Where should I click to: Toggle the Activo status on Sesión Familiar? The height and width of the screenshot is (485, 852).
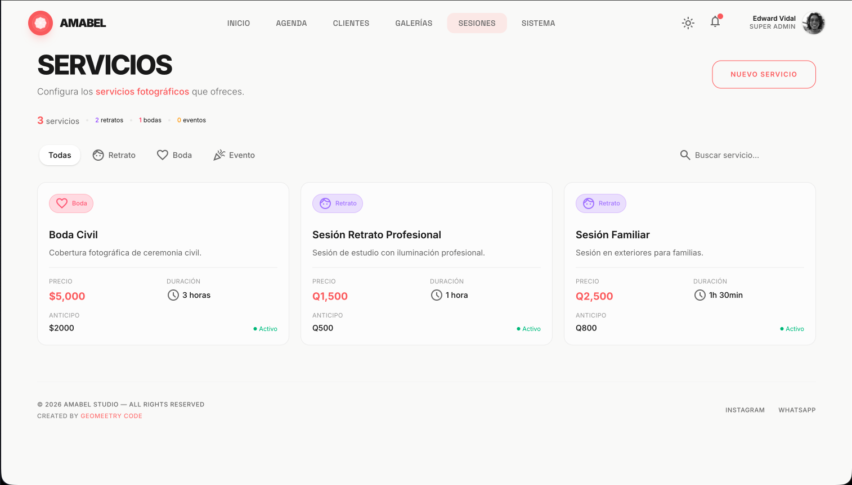[x=792, y=329]
